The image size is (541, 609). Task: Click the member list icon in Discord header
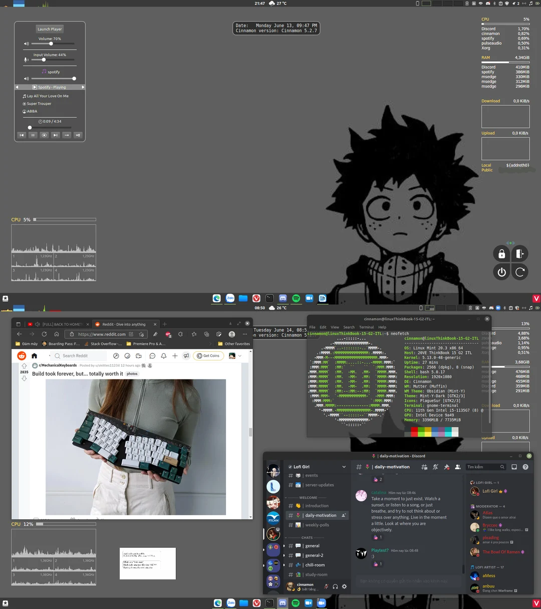coord(458,467)
